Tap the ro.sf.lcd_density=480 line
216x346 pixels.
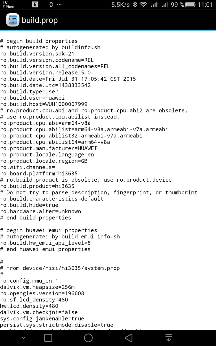click(34, 300)
